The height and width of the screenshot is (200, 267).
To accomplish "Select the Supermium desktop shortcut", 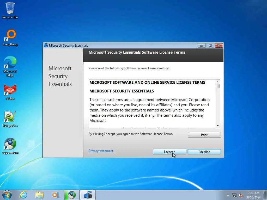I will point(10,146).
